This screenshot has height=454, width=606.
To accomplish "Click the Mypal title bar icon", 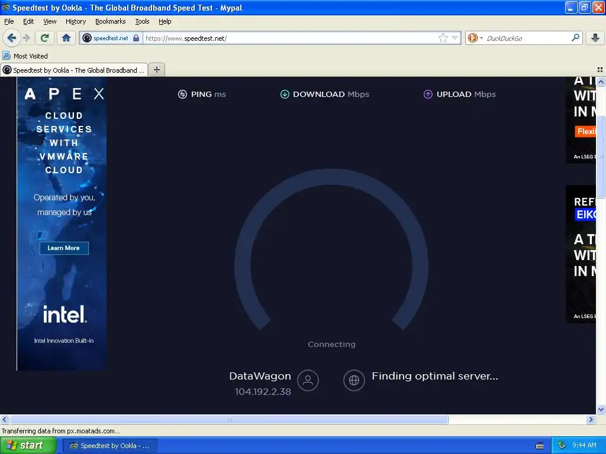I will [6, 7].
